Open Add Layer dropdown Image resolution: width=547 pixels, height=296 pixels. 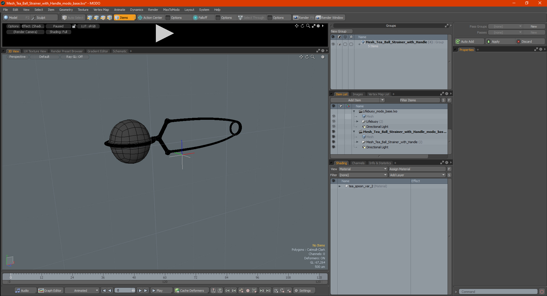point(417,175)
